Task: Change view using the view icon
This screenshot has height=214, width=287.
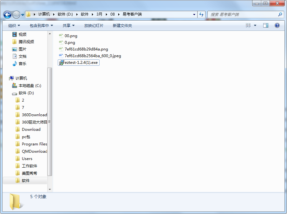Action: pyautogui.click(x=248, y=25)
